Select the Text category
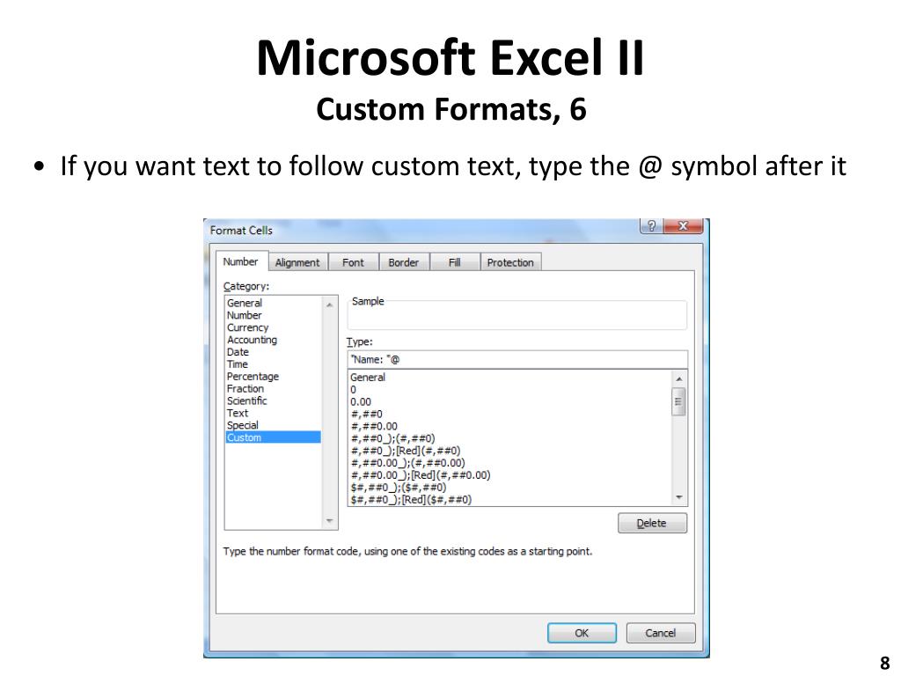The height and width of the screenshot is (676, 901). coord(238,413)
